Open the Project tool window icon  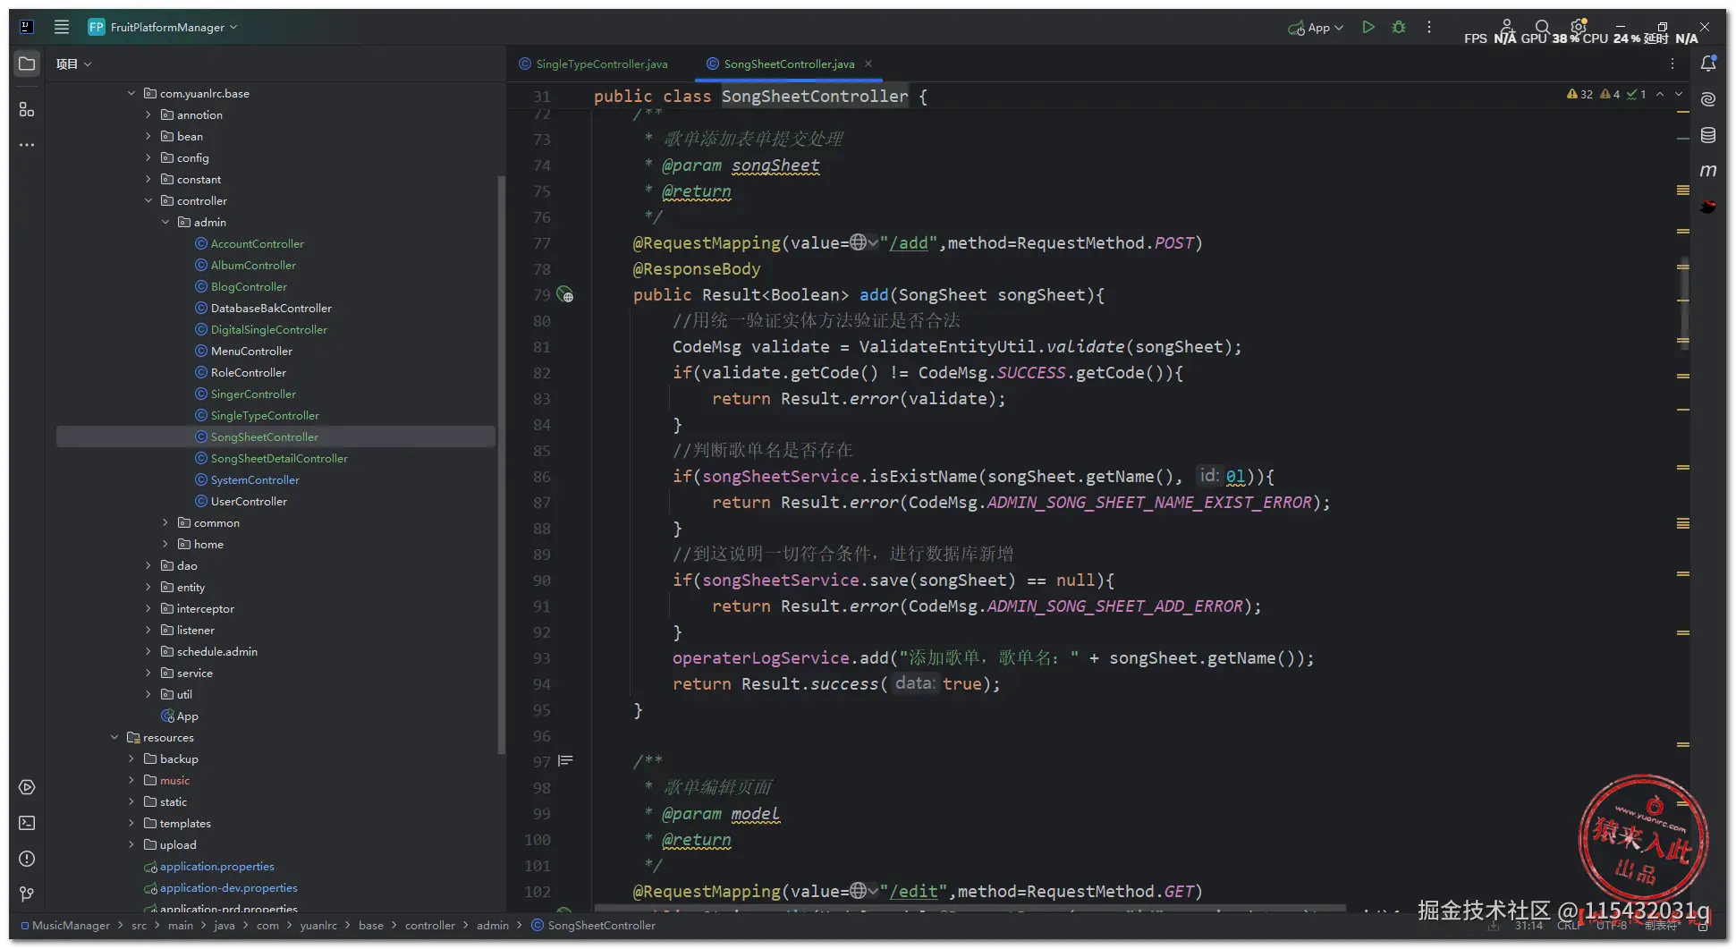[27, 64]
